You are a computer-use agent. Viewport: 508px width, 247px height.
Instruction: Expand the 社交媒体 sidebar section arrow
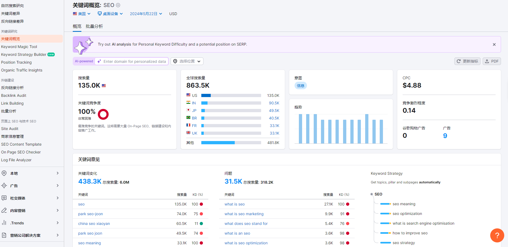click(x=58, y=198)
